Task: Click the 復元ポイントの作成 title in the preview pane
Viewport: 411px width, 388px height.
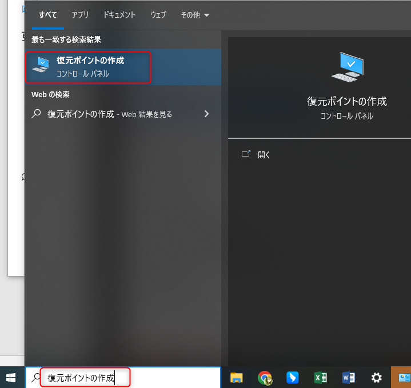Action: tap(347, 101)
